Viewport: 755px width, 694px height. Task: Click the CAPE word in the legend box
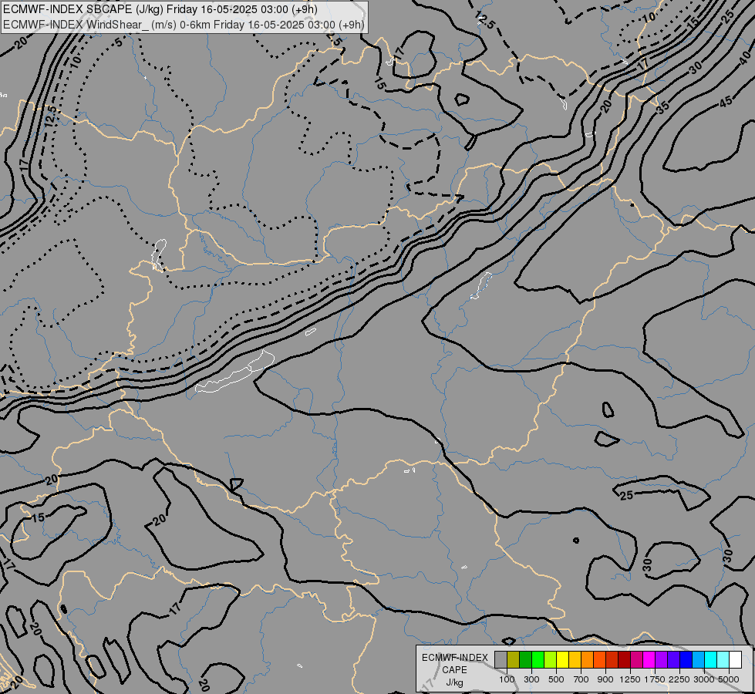point(454,670)
